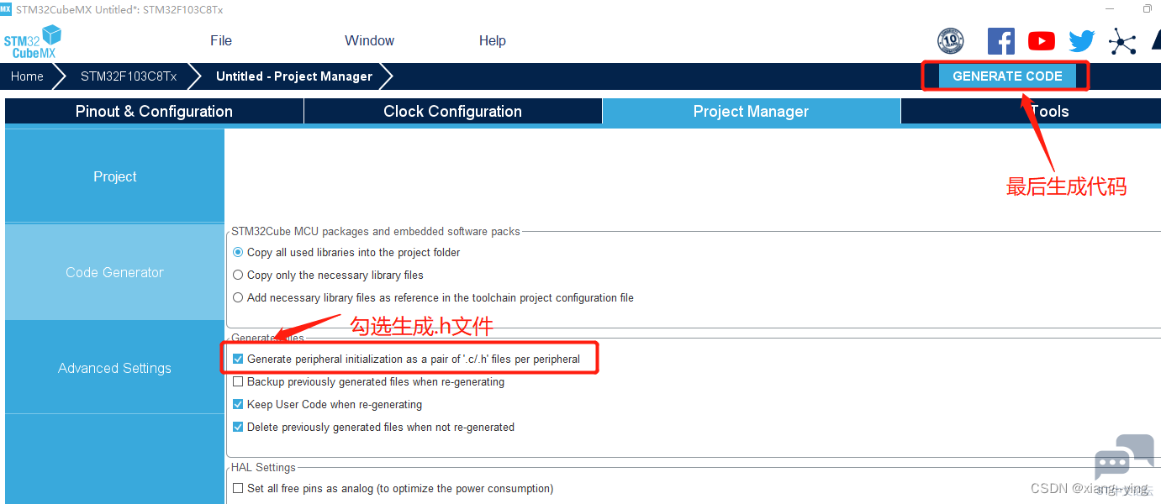Select STM32F103C8Tx breadcrumb
1161x504 pixels.
129,76
